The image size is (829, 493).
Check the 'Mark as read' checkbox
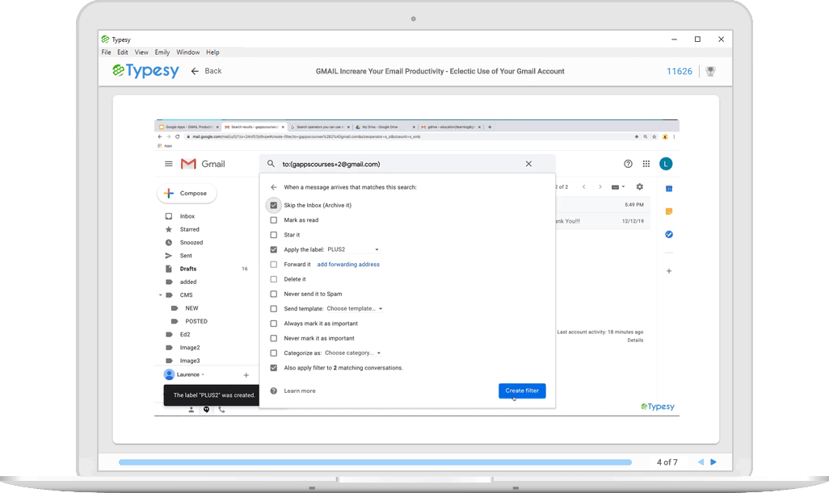coord(273,220)
